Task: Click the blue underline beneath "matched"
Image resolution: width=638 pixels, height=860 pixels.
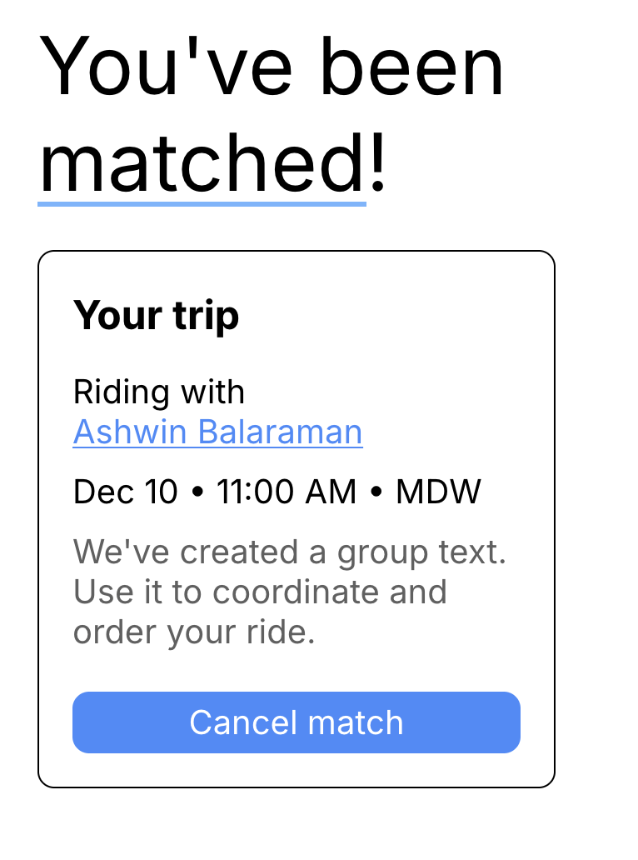Action: coord(202,202)
